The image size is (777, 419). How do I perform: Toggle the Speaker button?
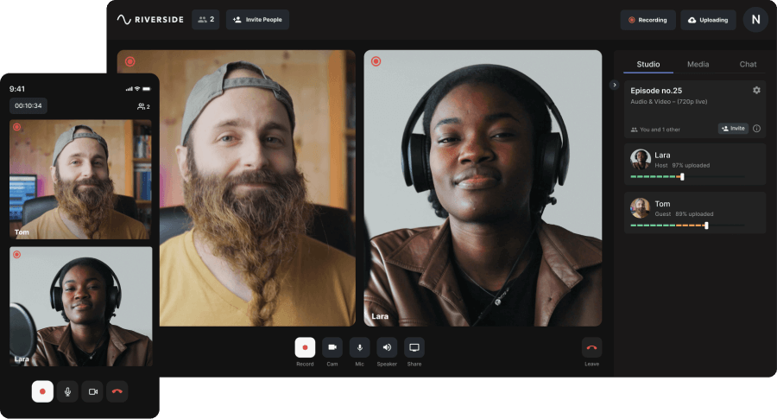coord(387,347)
